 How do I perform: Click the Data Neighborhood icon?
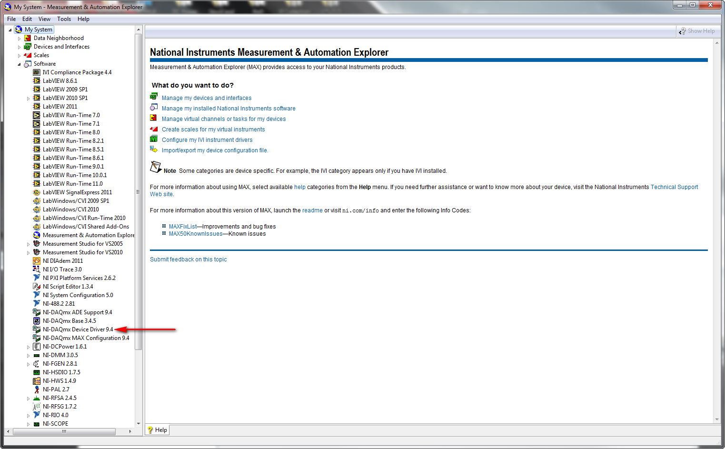tap(28, 38)
